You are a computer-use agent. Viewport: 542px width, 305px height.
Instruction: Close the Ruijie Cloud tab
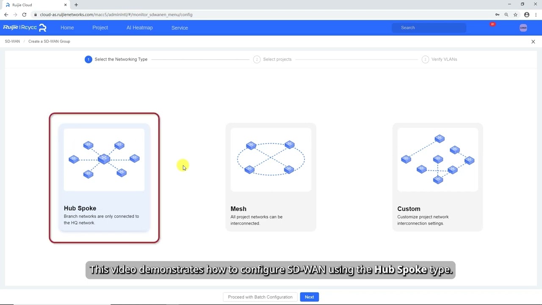(x=64, y=5)
